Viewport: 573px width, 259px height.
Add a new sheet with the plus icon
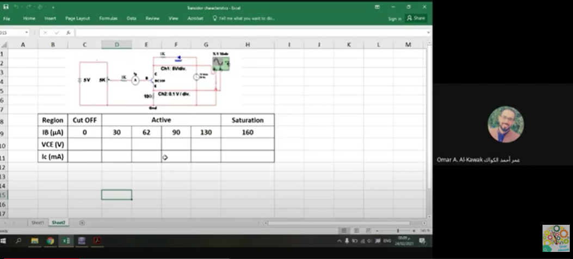point(82,223)
